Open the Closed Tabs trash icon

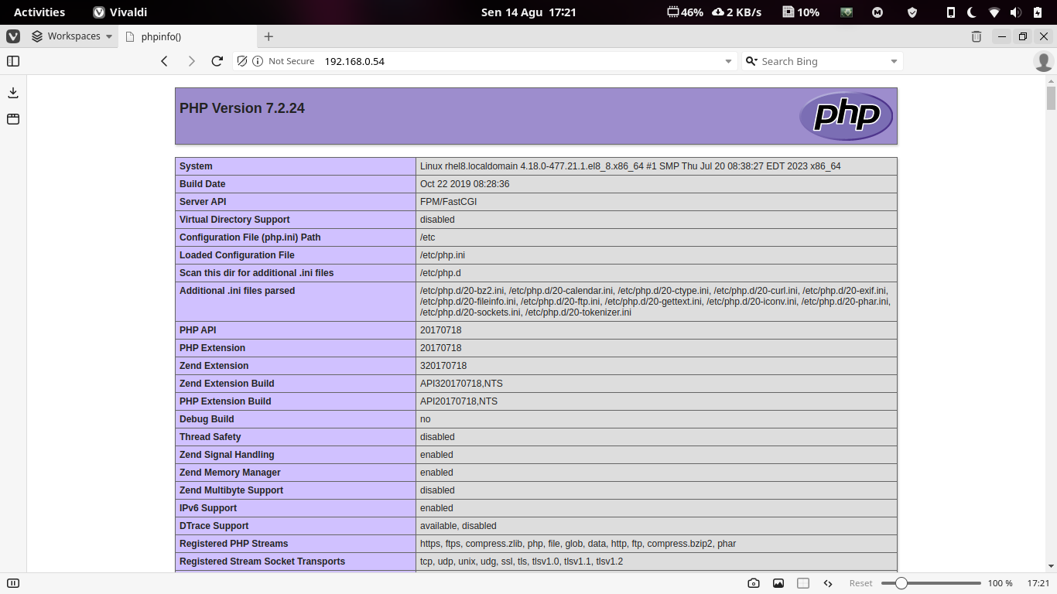976,36
